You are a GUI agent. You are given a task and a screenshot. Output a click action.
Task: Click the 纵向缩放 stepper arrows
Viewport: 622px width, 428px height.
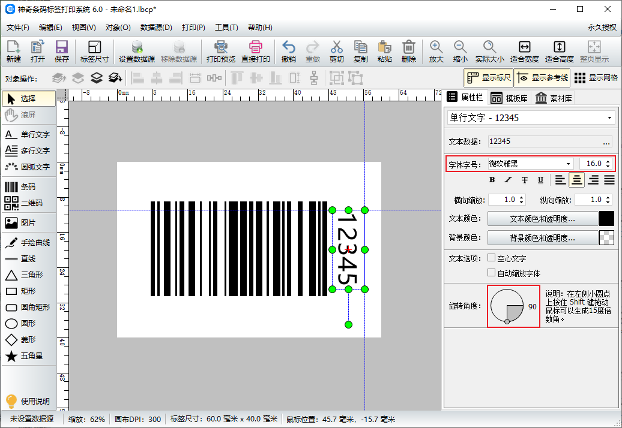[x=608, y=200]
